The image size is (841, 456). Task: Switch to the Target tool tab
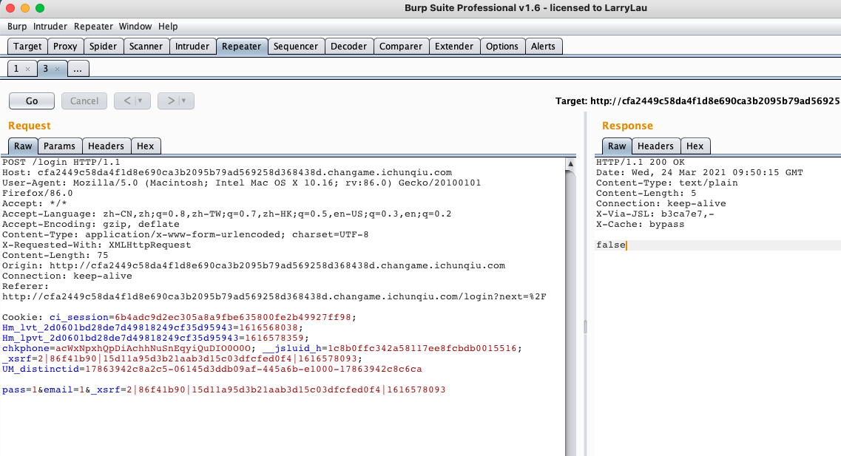(27, 46)
